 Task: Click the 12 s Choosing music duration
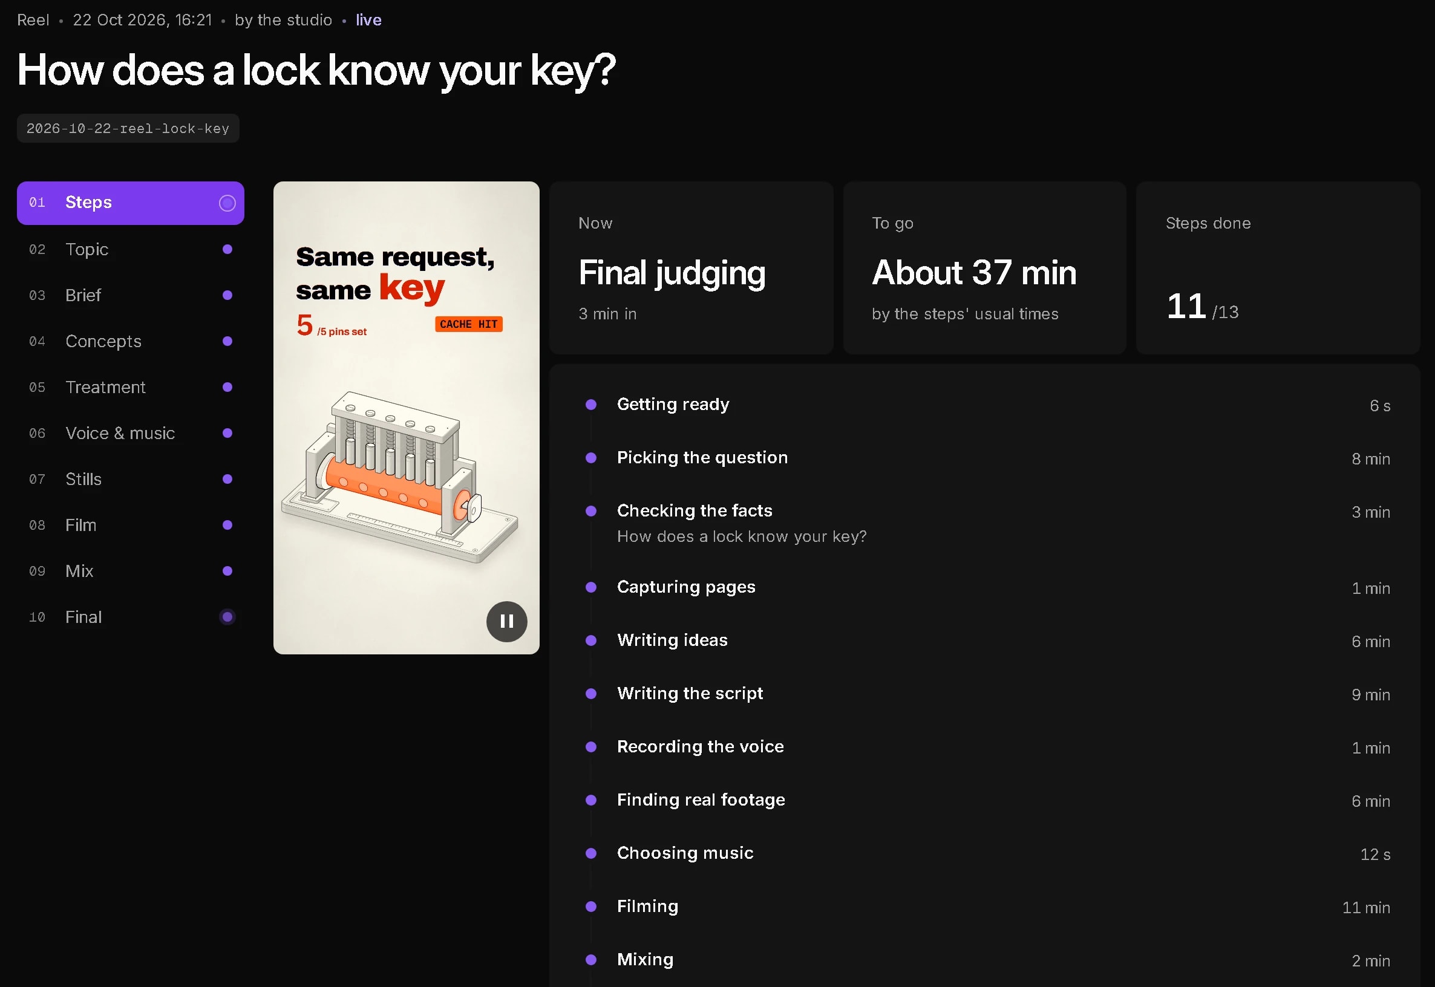point(1375,855)
